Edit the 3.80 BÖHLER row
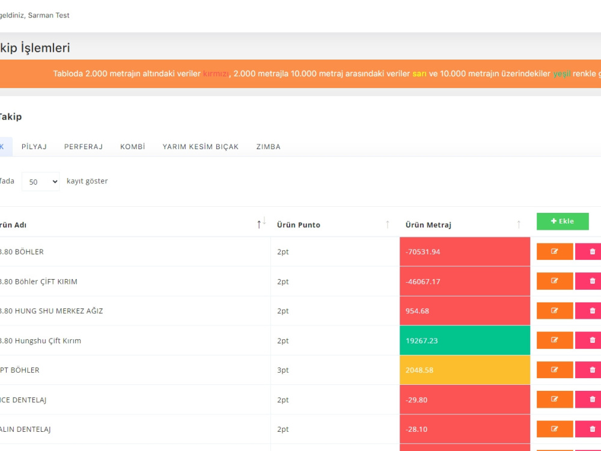The width and height of the screenshot is (601, 451). 555,251
